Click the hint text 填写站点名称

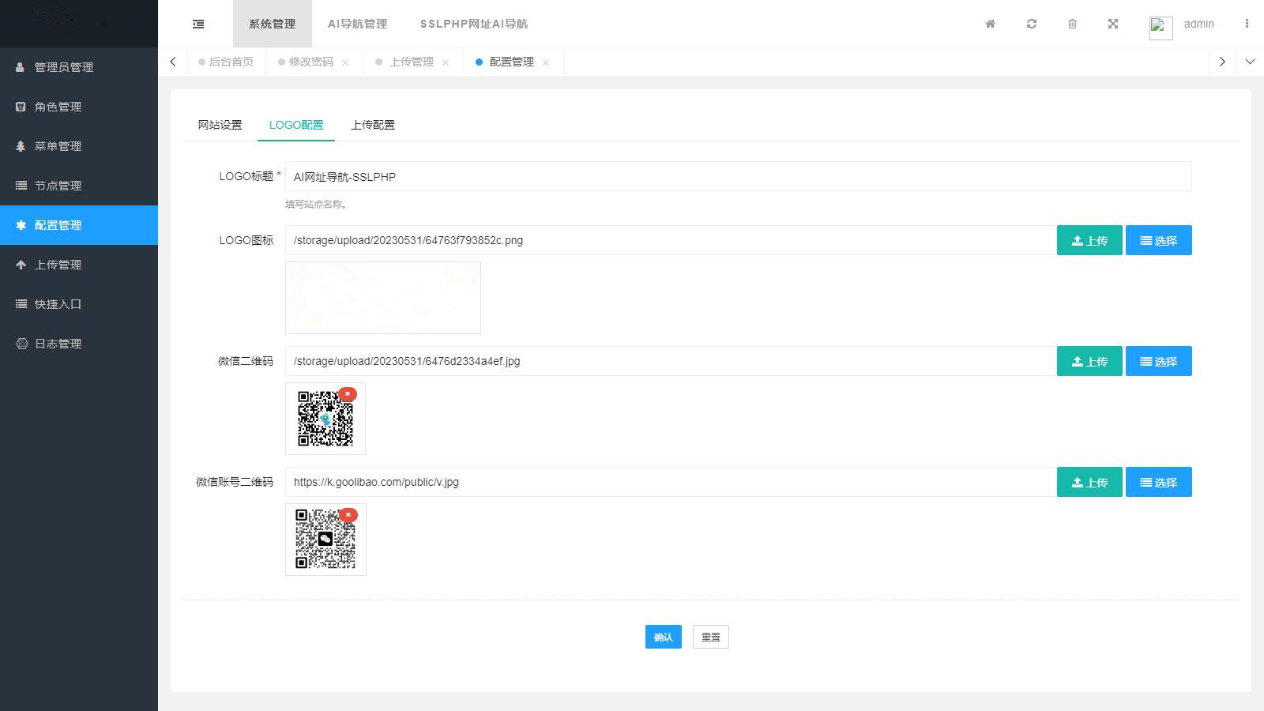317,204
